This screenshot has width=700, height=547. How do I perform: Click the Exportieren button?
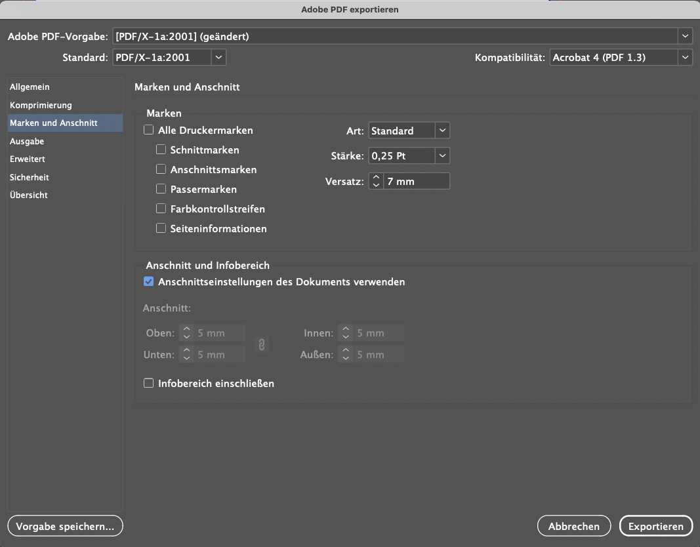click(x=656, y=526)
